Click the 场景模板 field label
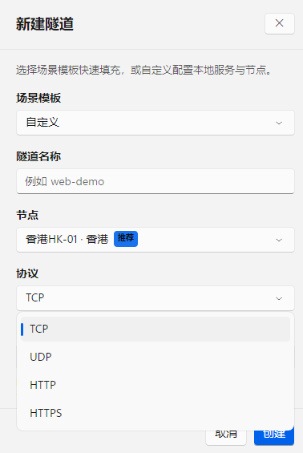This screenshot has height=453, width=303. [38, 98]
